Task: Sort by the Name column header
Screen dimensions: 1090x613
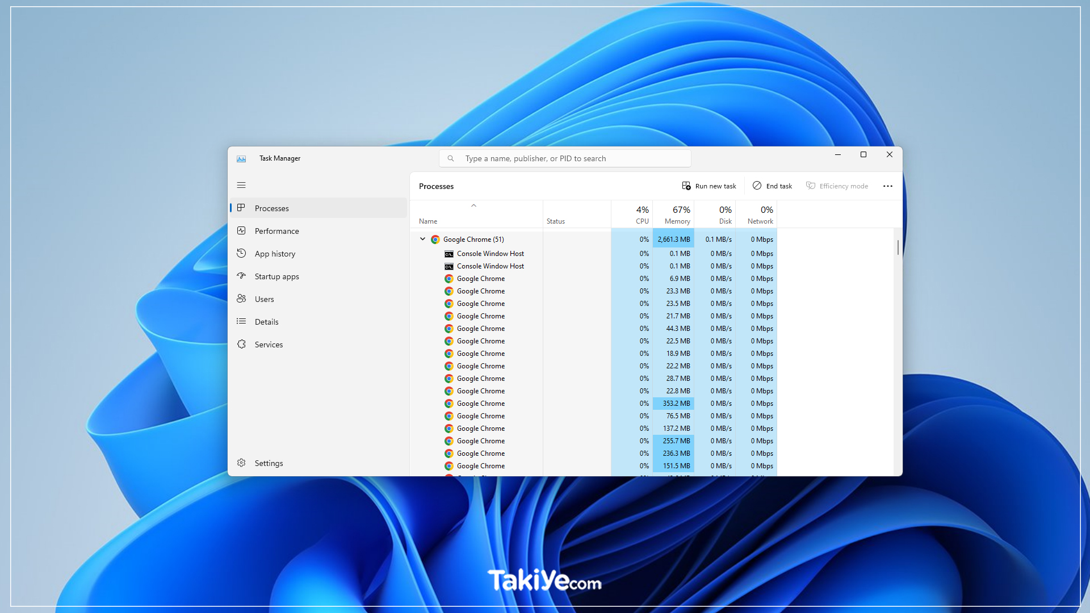Action: pyautogui.click(x=476, y=215)
